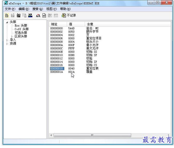The width and height of the screenshot is (174, 148).
Task: Select address row 0000000C
Action: (56, 48)
